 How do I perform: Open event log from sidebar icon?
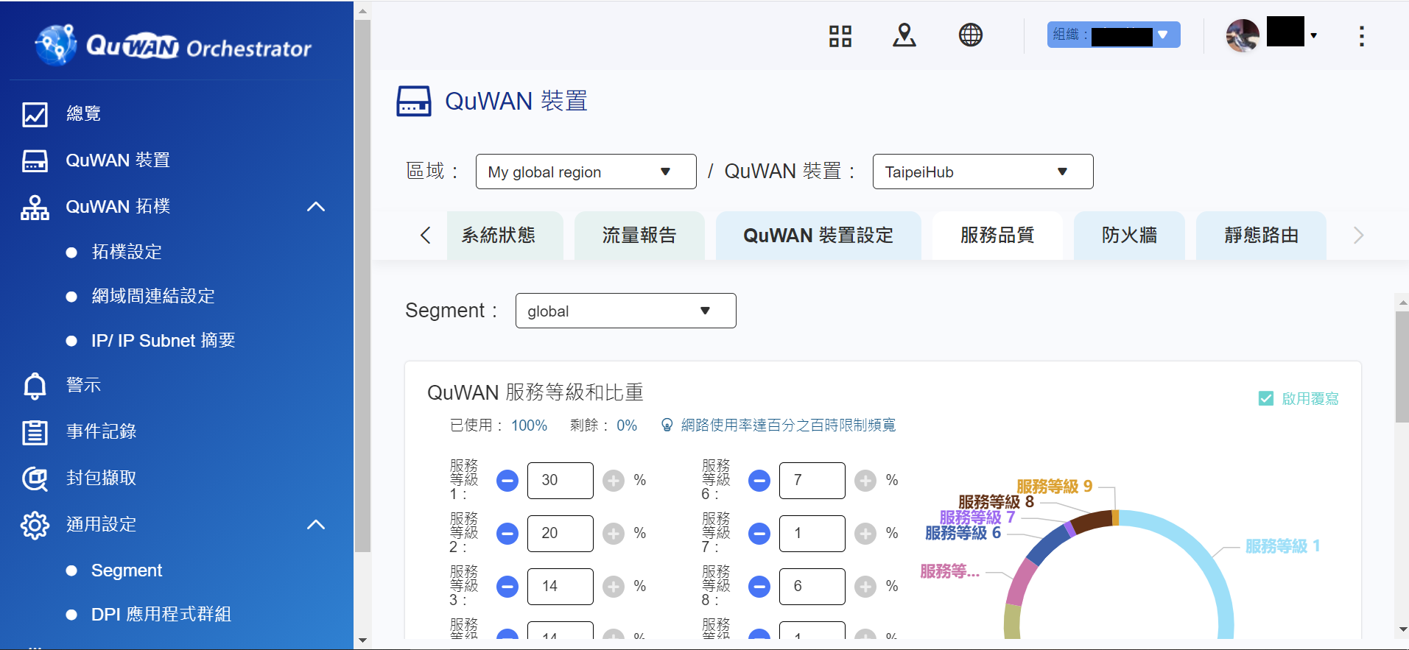pos(35,432)
